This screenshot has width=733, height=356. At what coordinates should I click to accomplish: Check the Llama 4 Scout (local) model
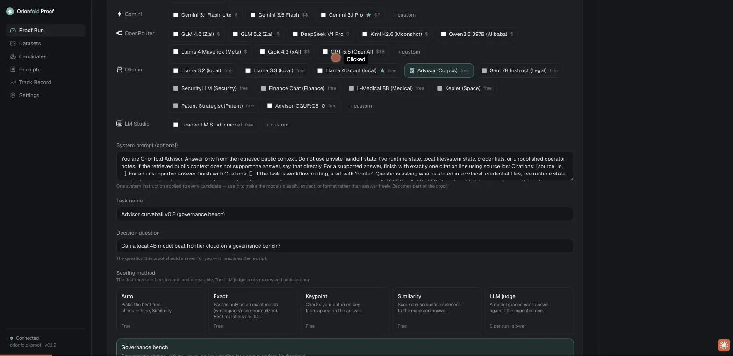tap(320, 70)
